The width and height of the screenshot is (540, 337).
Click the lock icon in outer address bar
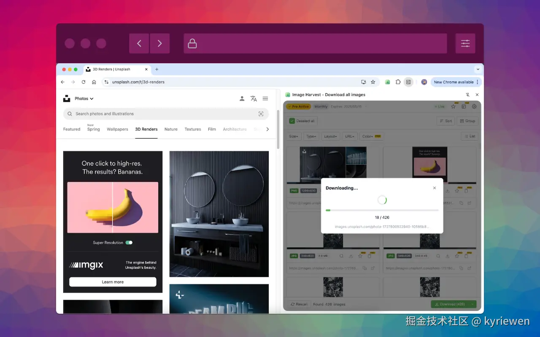click(x=192, y=43)
